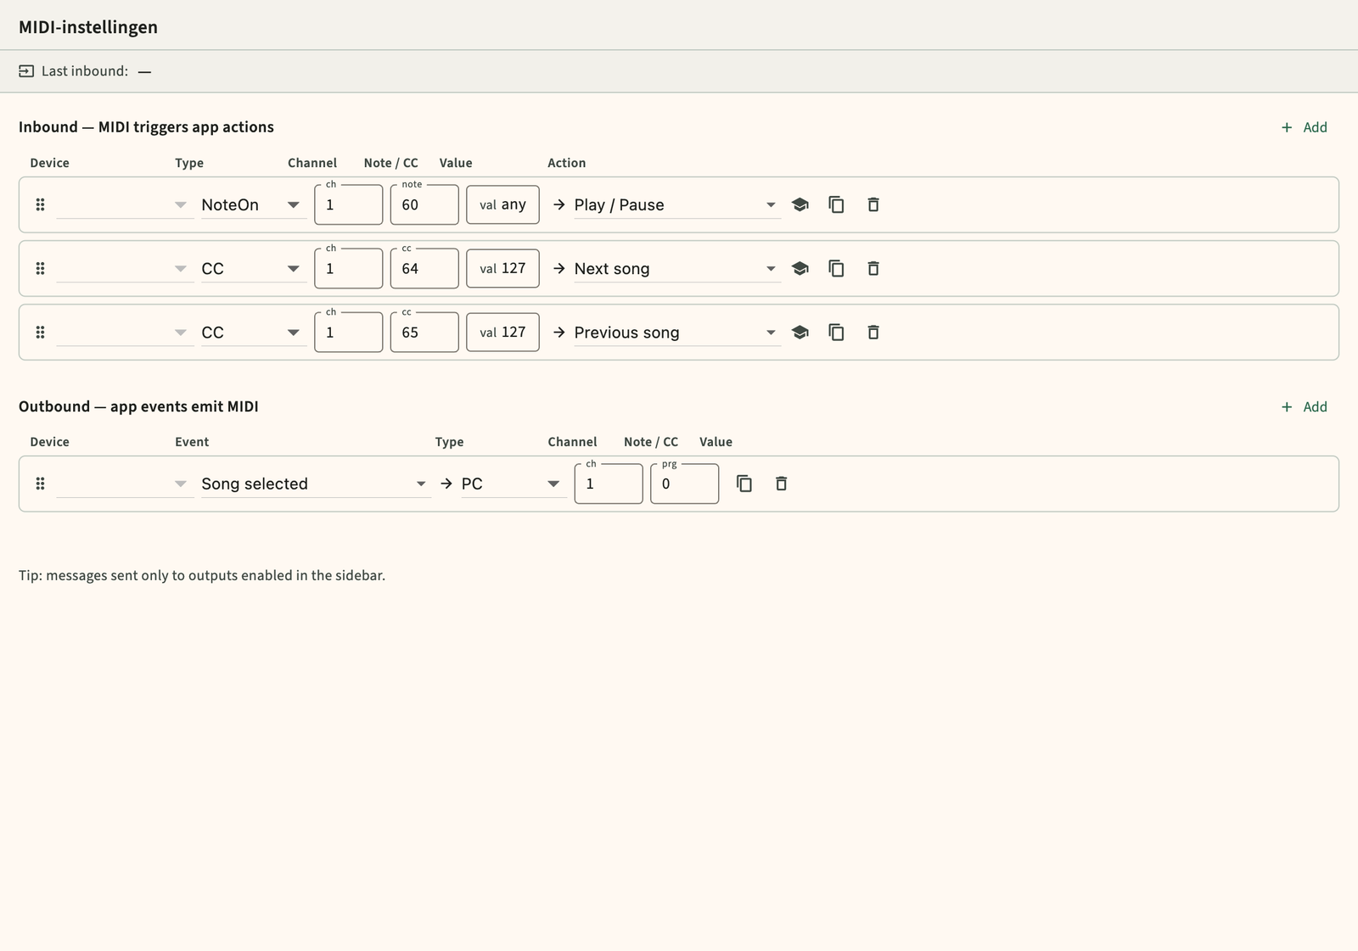Viewport: 1358px width, 951px height.
Task: Add a new inbound MIDI mapping
Action: pos(1305,127)
